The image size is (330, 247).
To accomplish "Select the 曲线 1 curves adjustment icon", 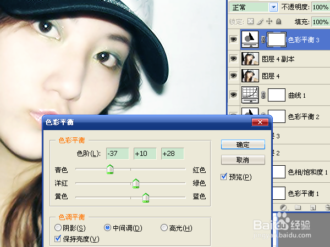I will tap(250, 95).
